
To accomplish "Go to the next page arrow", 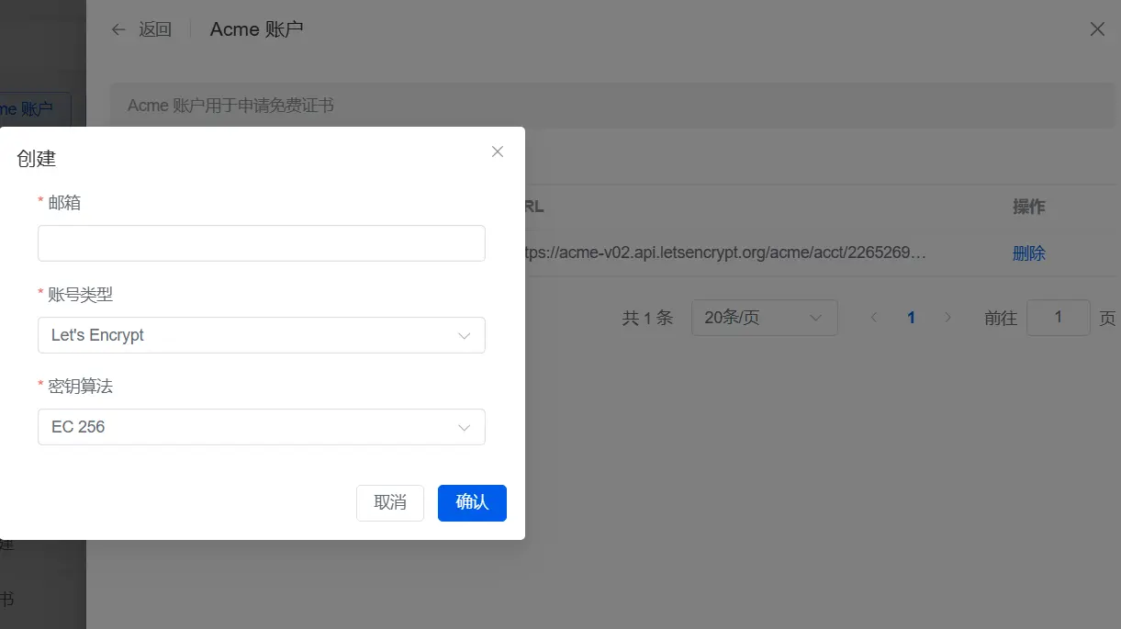I will tap(948, 318).
